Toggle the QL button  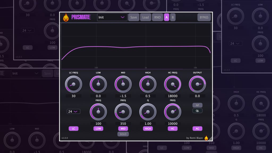point(197,111)
